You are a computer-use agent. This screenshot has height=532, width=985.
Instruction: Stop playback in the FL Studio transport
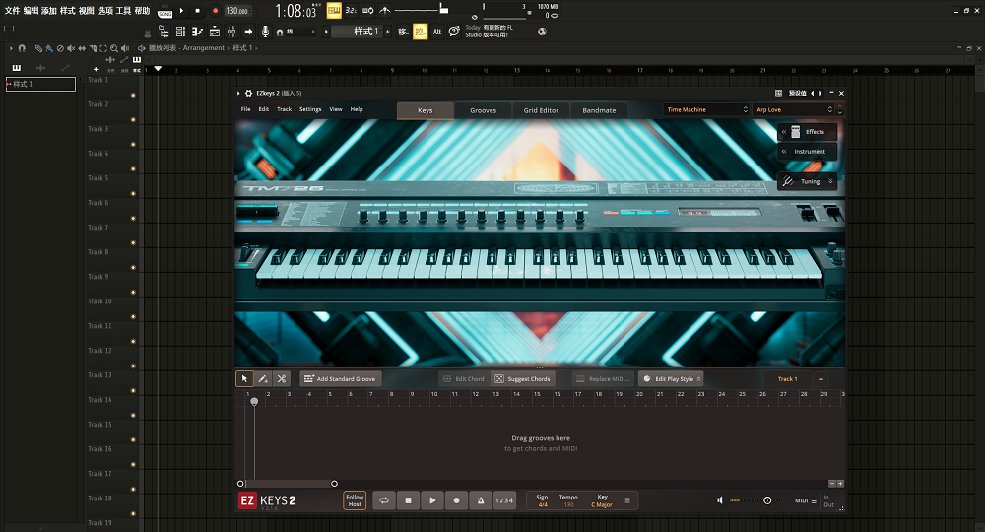pyautogui.click(x=197, y=11)
